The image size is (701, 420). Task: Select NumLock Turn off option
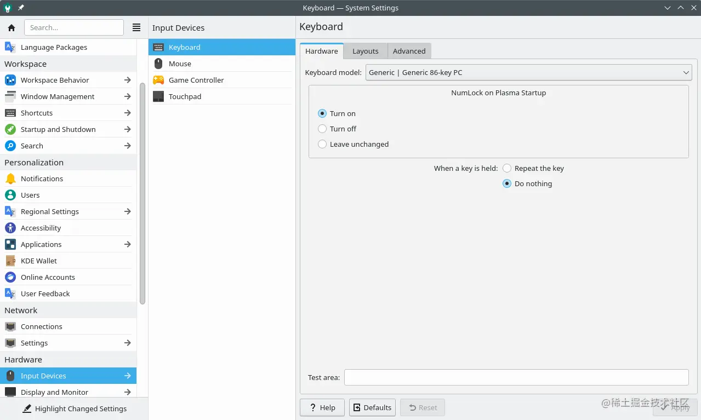[322, 129]
